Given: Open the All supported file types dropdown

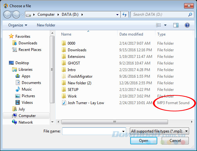Looking at the screenshot, I should [159, 131].
